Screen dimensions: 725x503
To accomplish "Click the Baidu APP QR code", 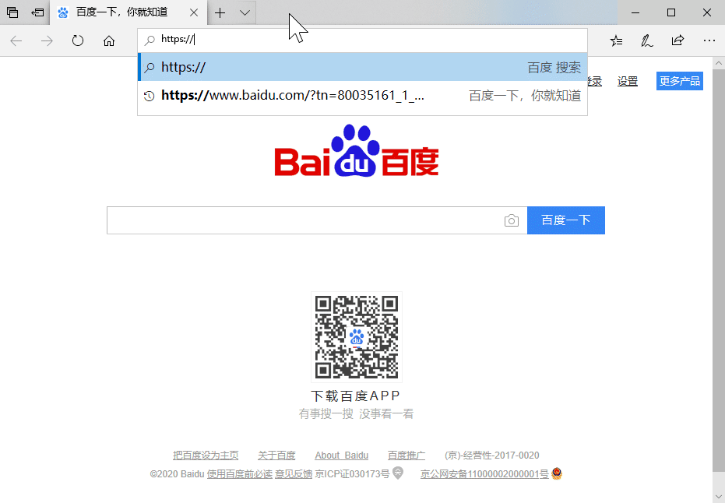I will click(357, 337).
